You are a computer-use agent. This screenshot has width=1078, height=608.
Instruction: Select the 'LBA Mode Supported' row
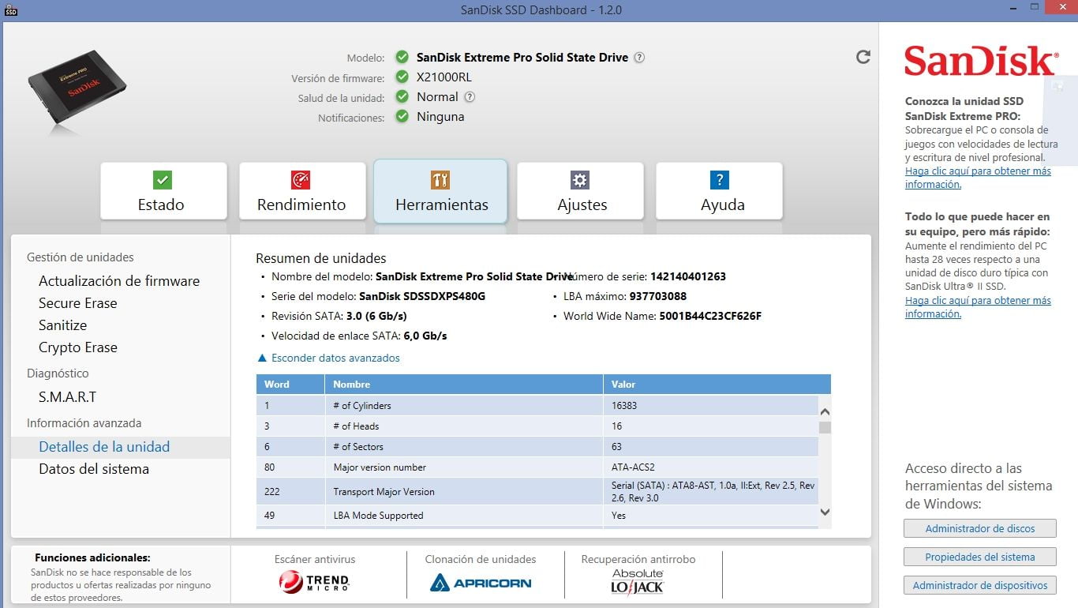click(x=537, y=516)
